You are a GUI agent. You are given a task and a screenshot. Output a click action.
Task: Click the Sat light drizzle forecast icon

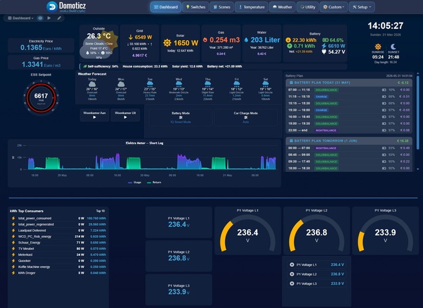[266, 84]
